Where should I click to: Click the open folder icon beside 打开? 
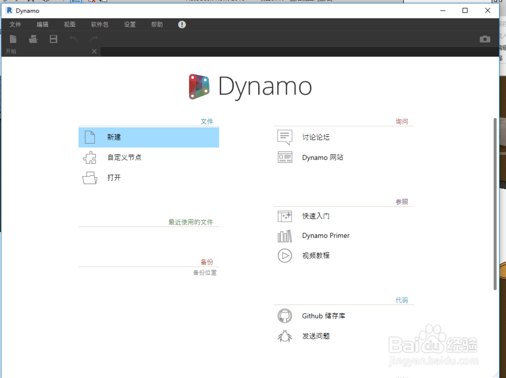click(x=90, y=178)
